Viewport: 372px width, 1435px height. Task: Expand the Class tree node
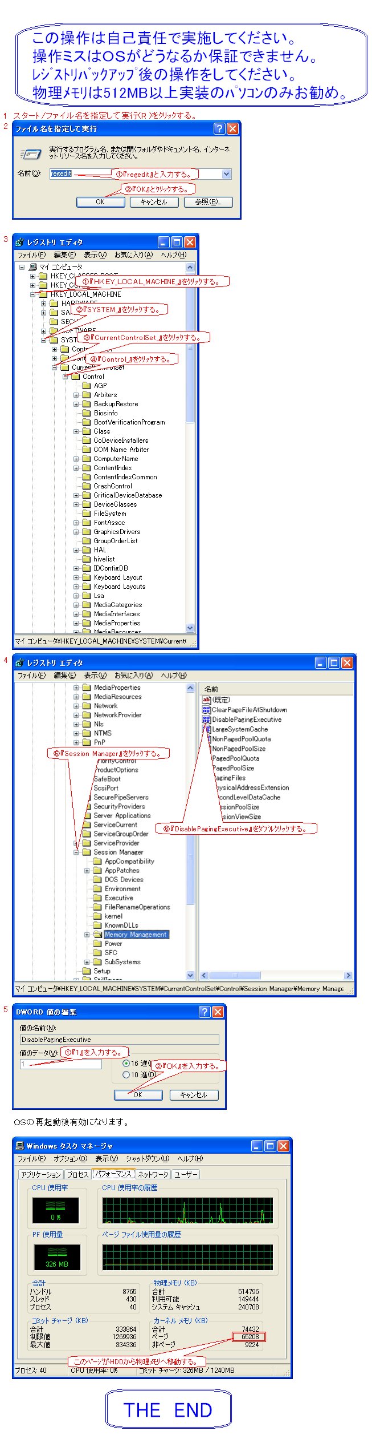[x=76, y=431]
